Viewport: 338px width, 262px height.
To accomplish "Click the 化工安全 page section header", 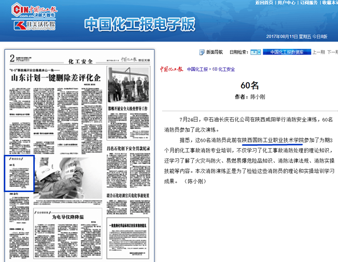I will coord(81,62).
